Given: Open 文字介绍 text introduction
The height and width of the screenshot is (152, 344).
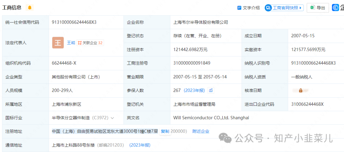Looking at the screenshot, I should click(248, 8).
